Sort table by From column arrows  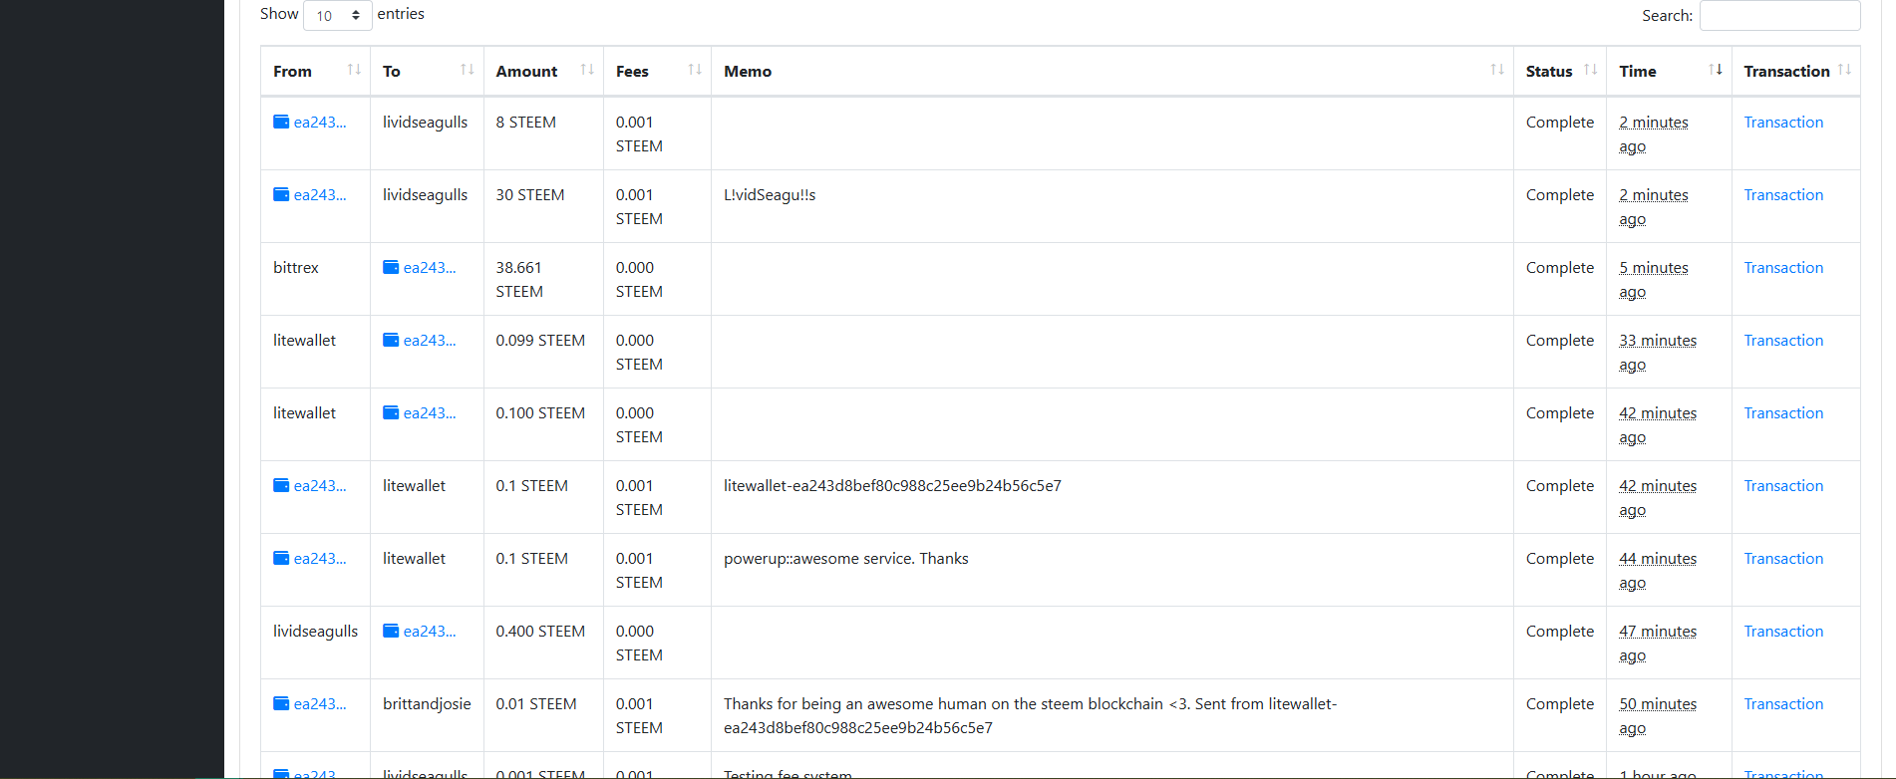click(354, 70)
